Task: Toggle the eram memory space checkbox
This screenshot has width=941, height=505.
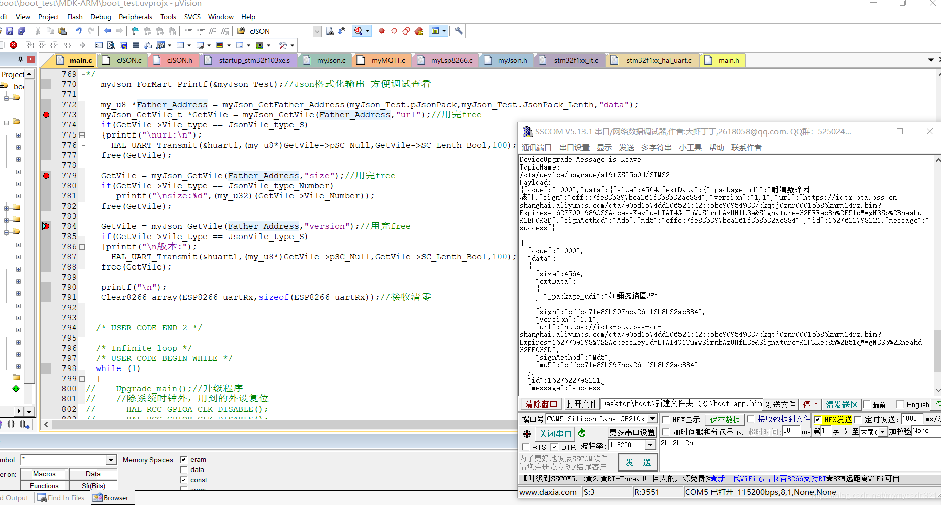Action: click(184, 460)
